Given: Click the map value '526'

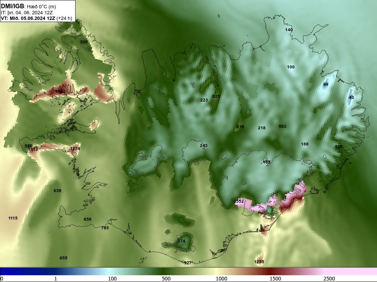Looking at the screenshot, I should (x=28, y=146).
